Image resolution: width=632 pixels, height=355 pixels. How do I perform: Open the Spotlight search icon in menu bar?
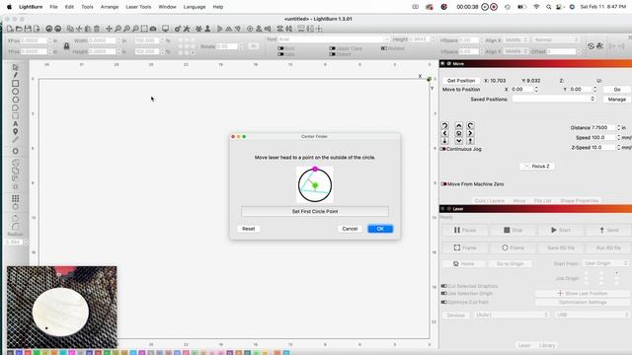(x=549, y=7)
